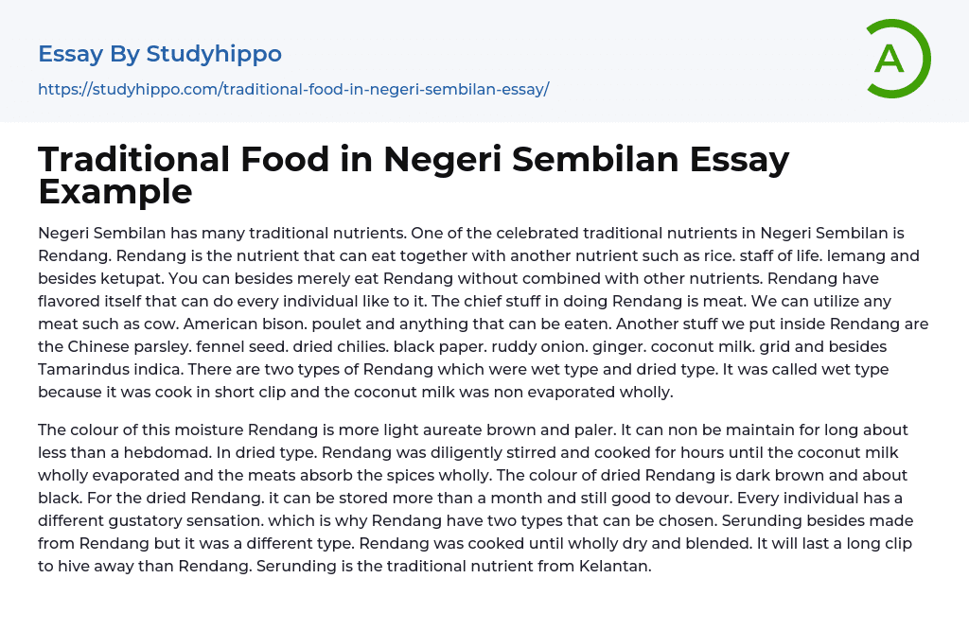
Task: Click the phrase 'Tamarindus indica'
Action: 101,346
